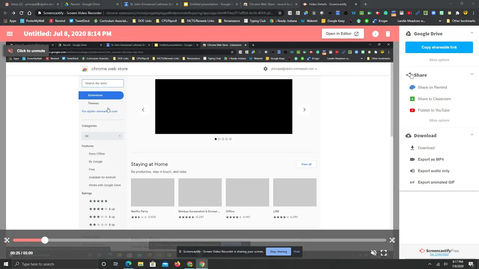The height and width of the screenshot is (269, 479).
Task: Open the Chrome Web Store settings gear
Action: [x=265, y=69]
